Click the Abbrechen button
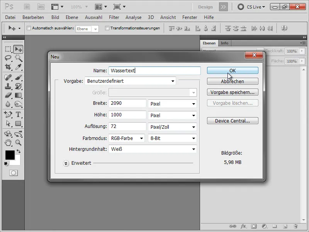Image resolution: width=309 pixels, height=232 pixels. click(233, 81)
